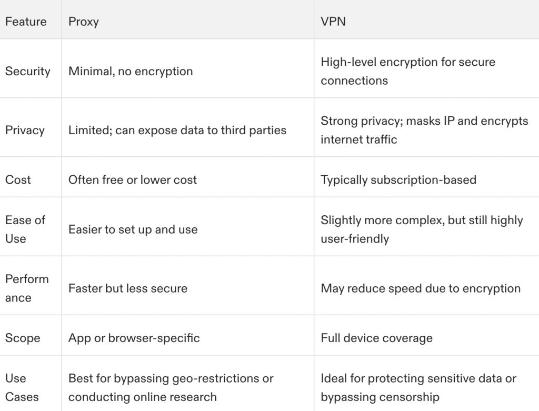Click 'Full device coverage' cell

click(x=377, y=338)
